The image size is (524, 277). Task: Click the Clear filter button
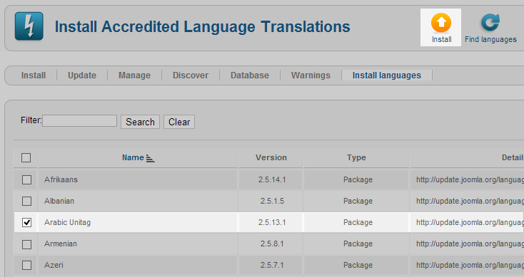point(179,122)
